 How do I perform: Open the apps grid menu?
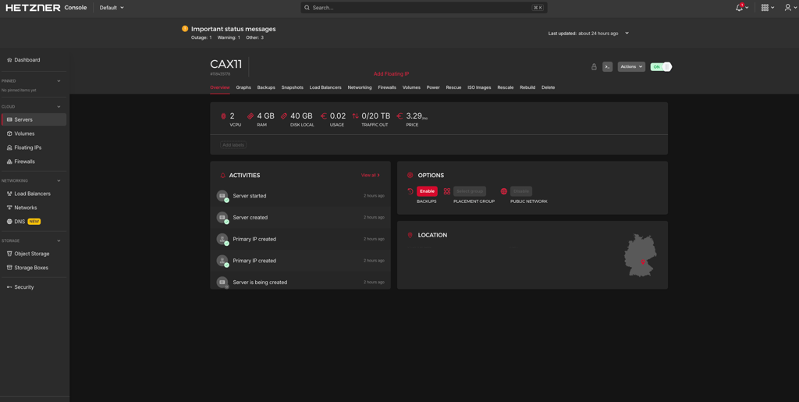click(765, 8)
